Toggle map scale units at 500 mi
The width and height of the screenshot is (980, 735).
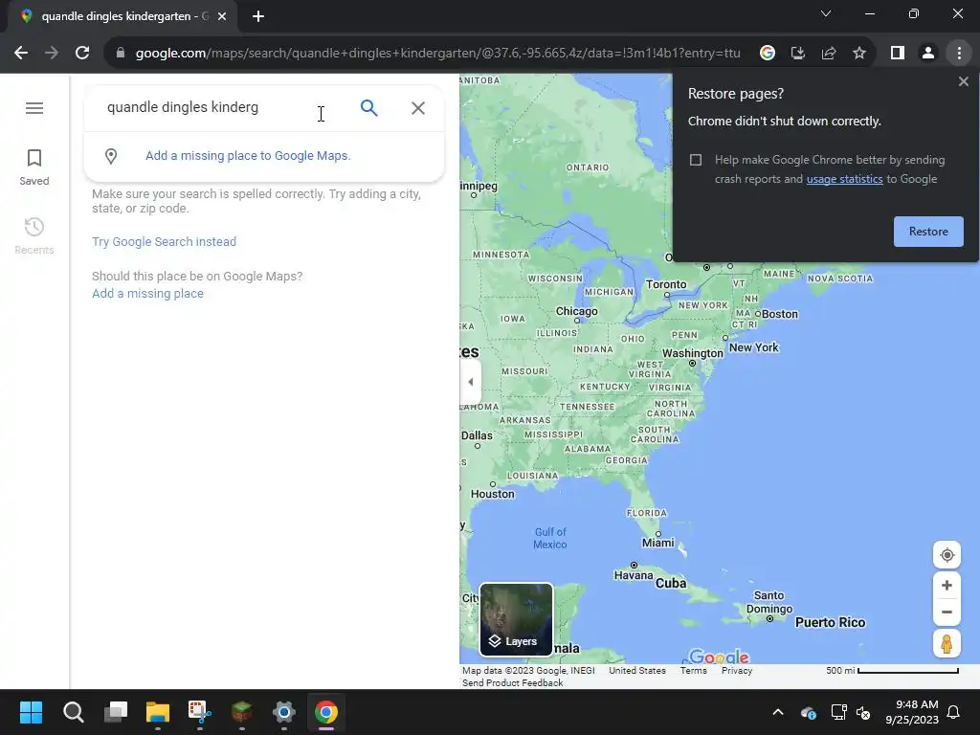click(892, 671)
